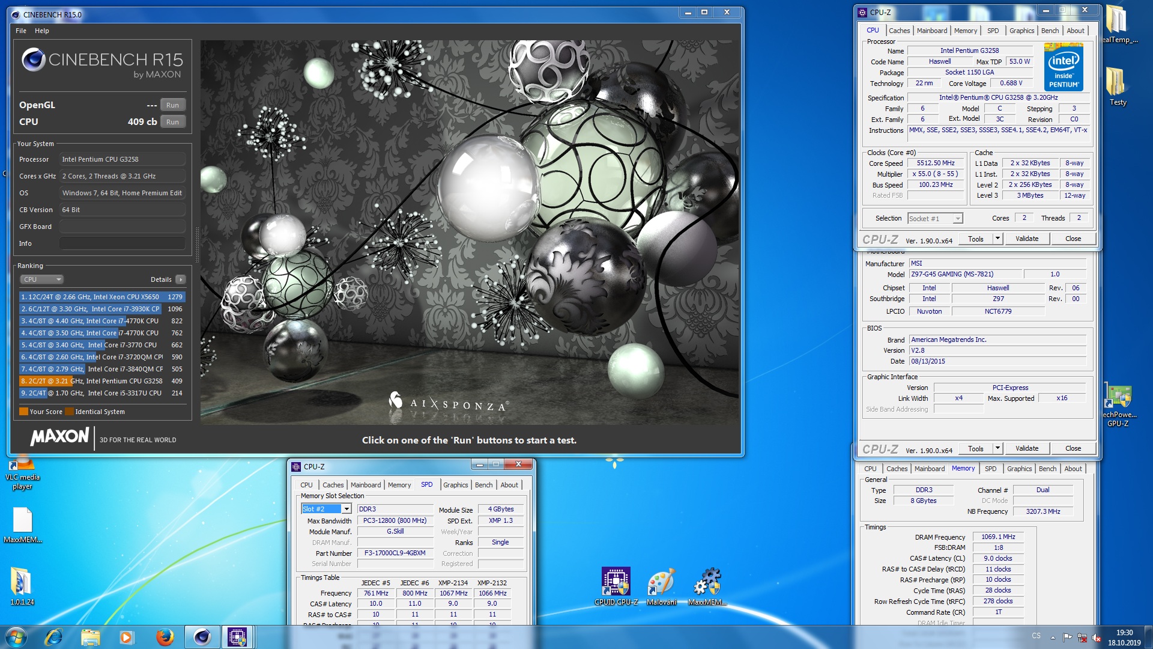Click the MAXON logo at Cinebench bottom
1153x649 pixels.
60,436
